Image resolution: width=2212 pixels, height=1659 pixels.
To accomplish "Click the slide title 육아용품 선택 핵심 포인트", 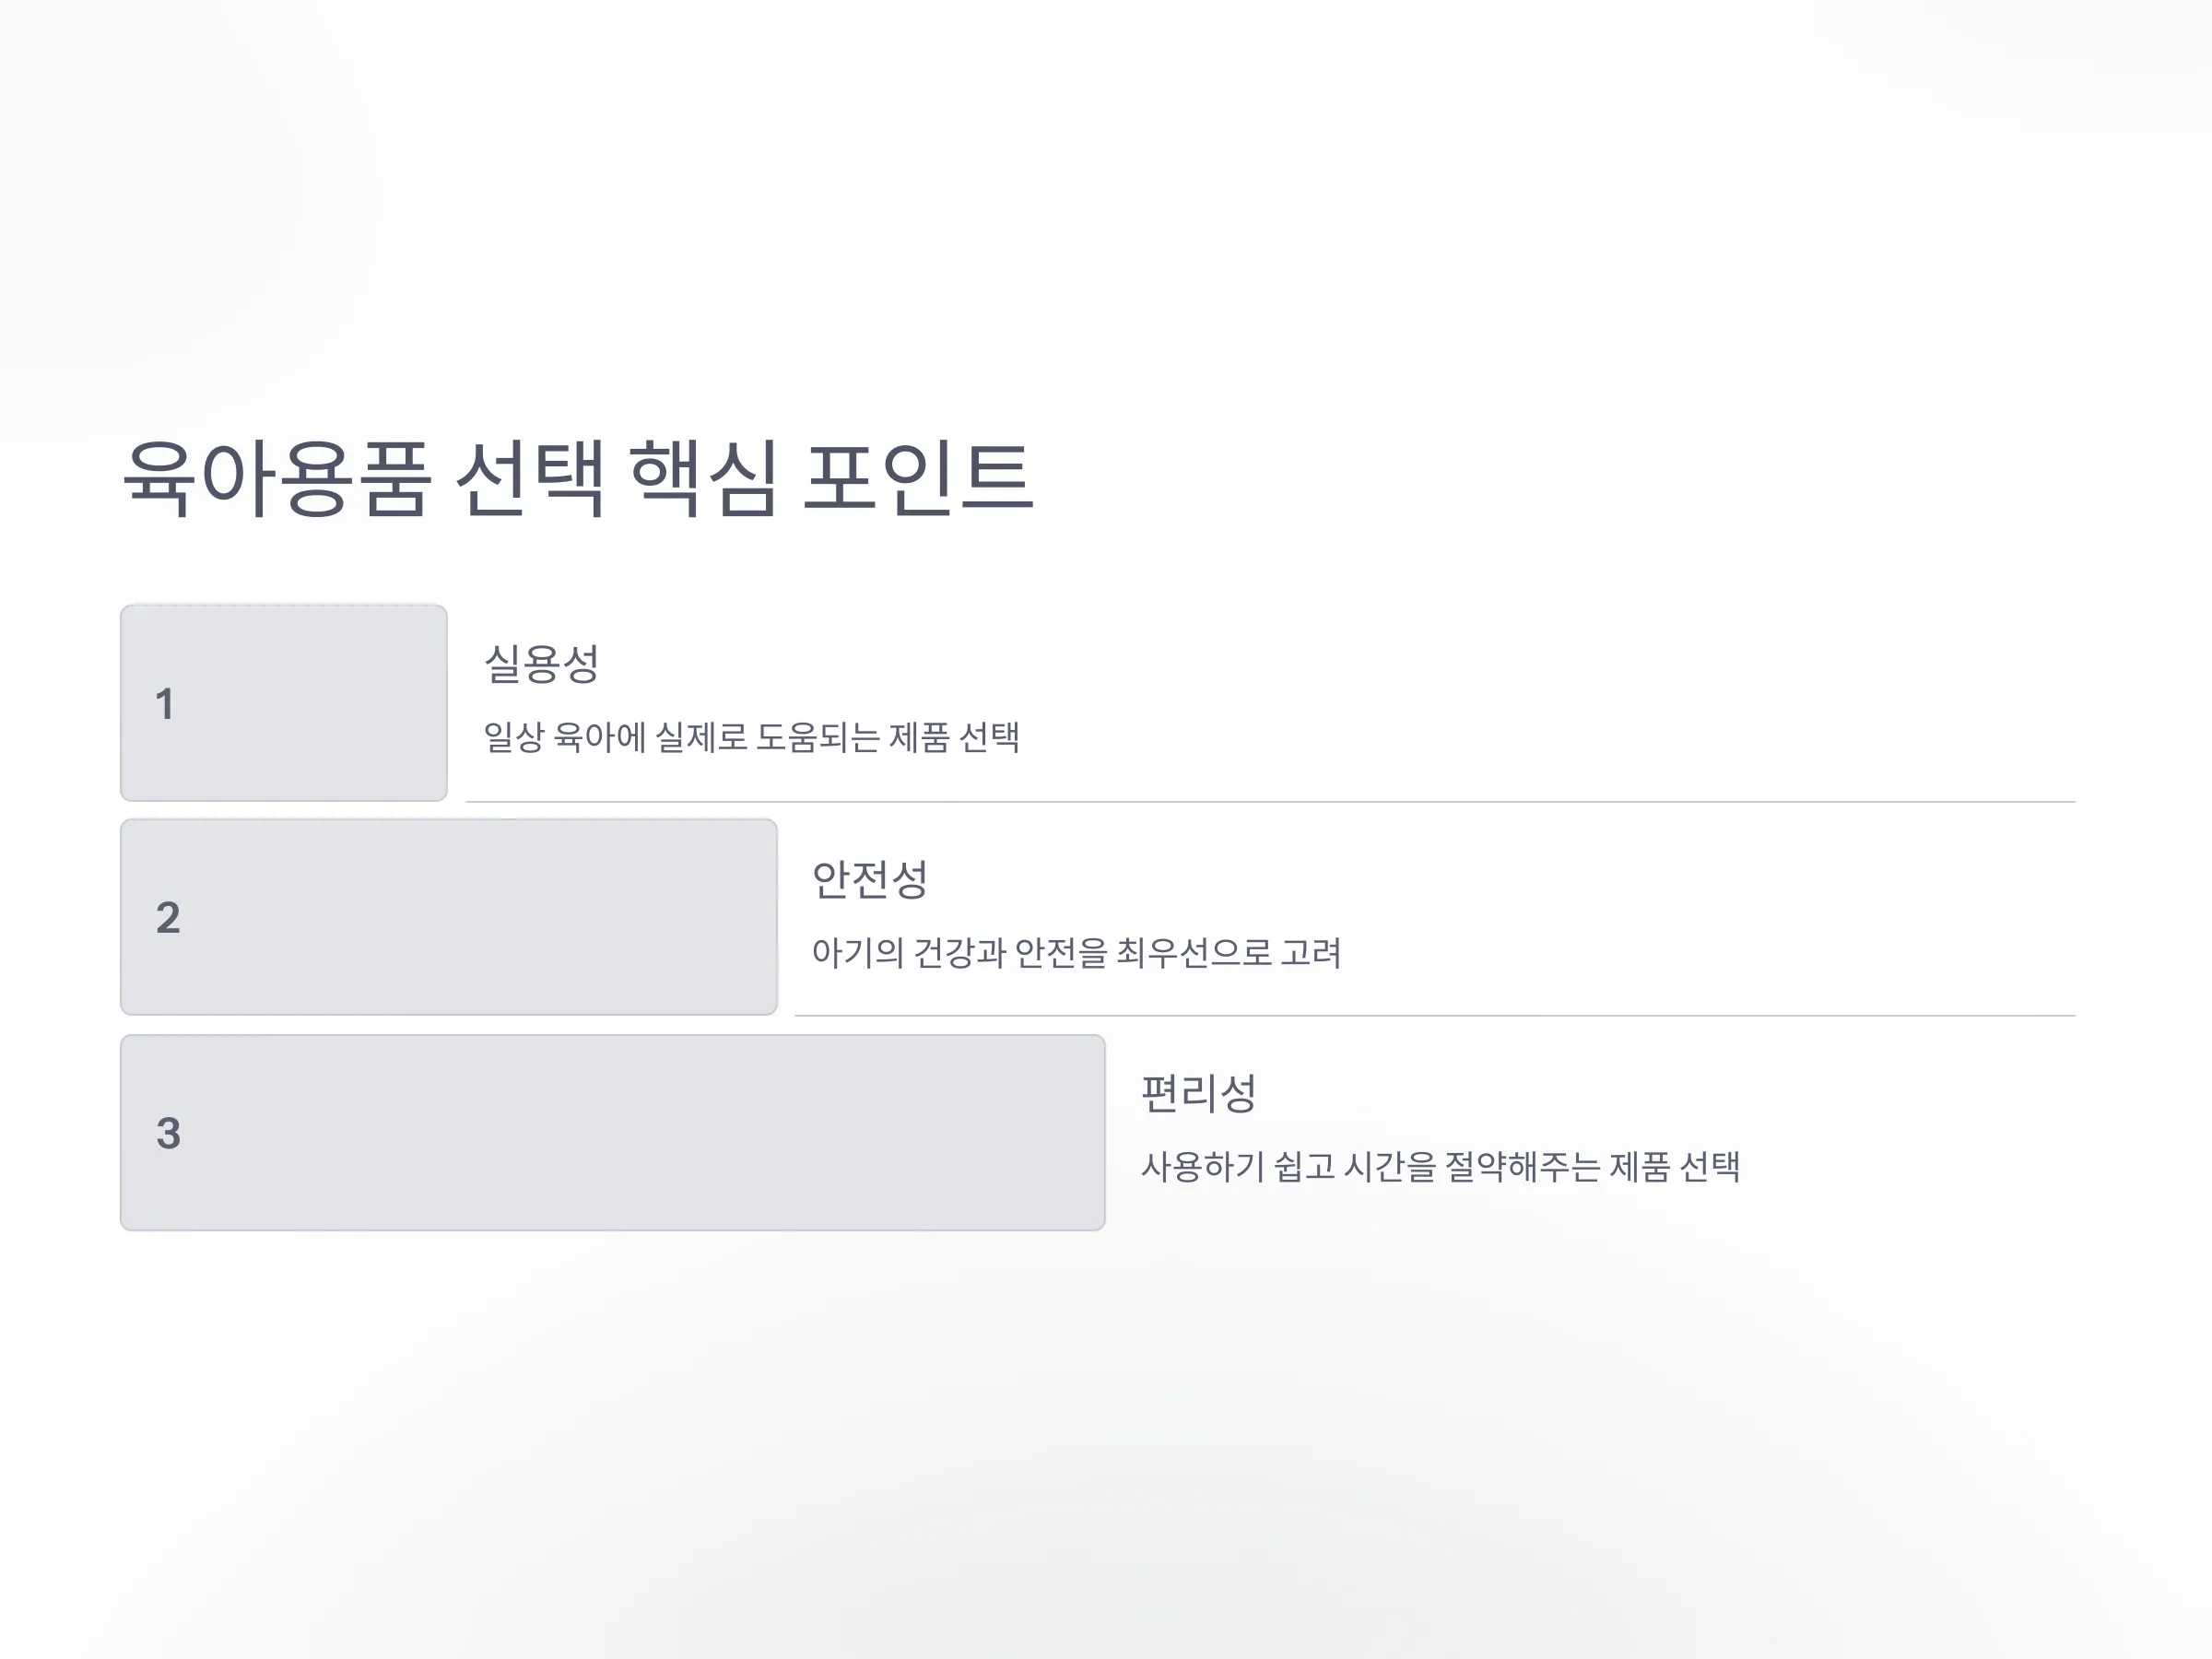I will (578, 478).
